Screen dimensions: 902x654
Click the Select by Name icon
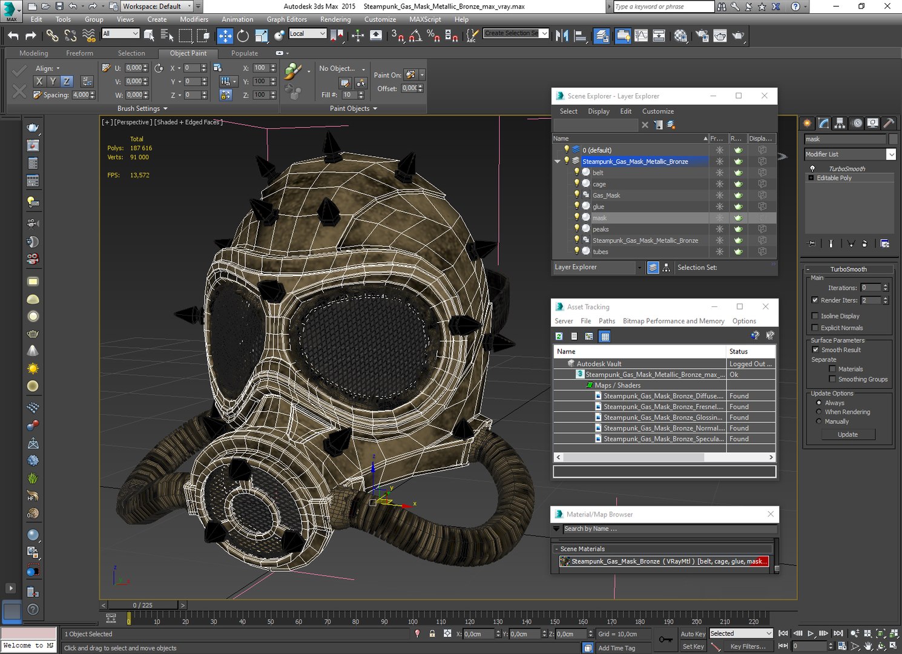(167, 36)
